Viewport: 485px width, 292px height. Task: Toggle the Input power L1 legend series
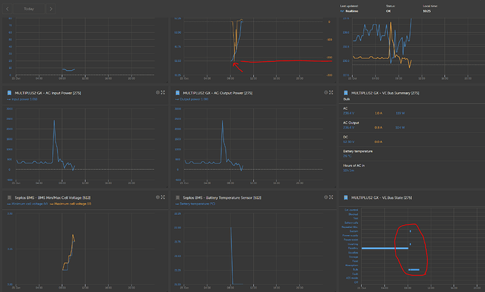pos(22,99)
